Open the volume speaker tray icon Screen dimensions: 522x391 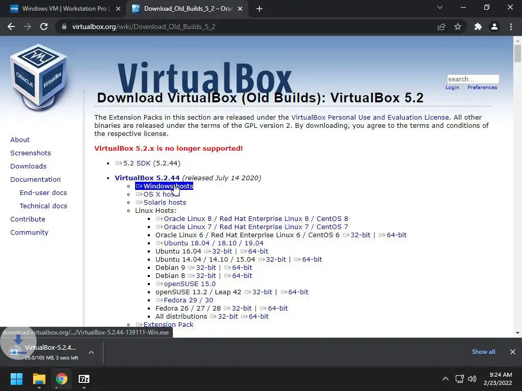coord(472,379)
